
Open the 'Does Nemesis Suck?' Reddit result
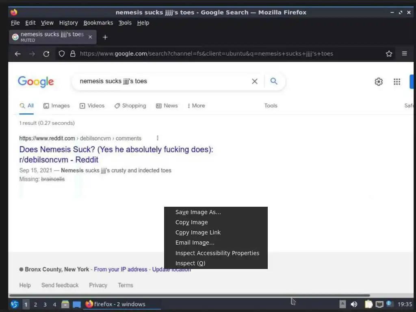(x=116, y=154)
